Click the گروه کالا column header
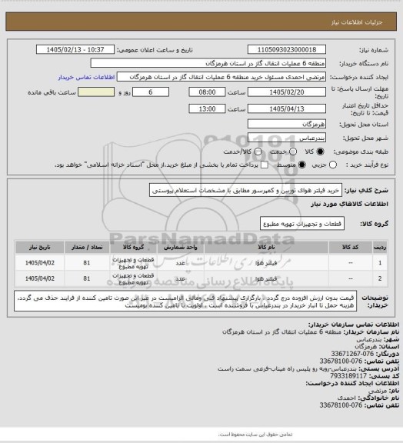403x443 pixels. click(x=133, y=247)
